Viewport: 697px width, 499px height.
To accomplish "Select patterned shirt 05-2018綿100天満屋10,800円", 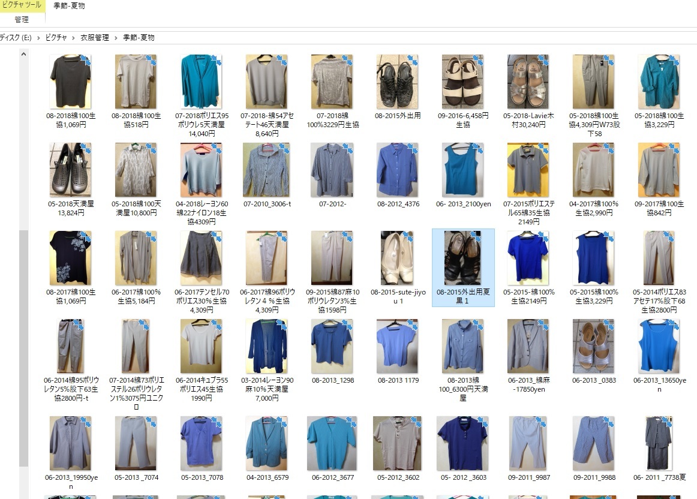I will (x=136, y=170).
